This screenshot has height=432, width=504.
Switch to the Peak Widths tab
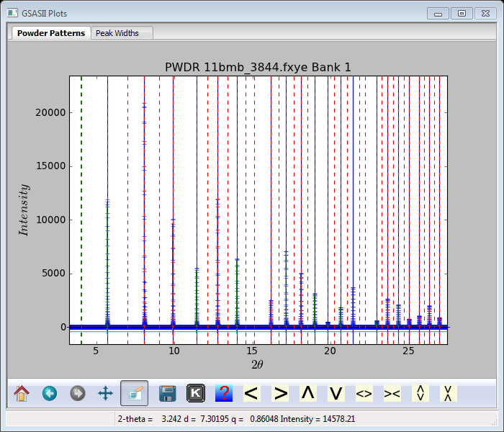coord(122,33)
